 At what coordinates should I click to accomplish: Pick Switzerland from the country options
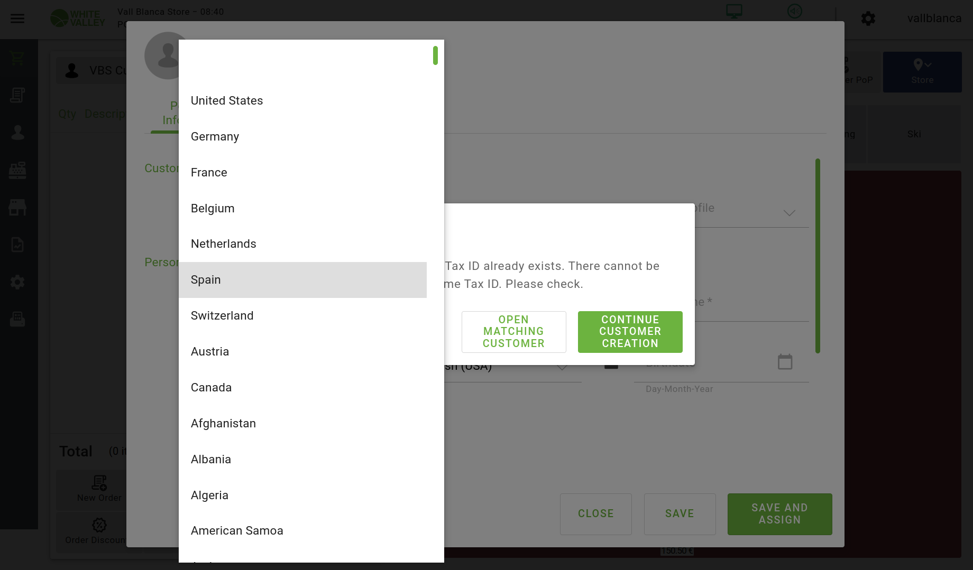(x=302, y=316)
